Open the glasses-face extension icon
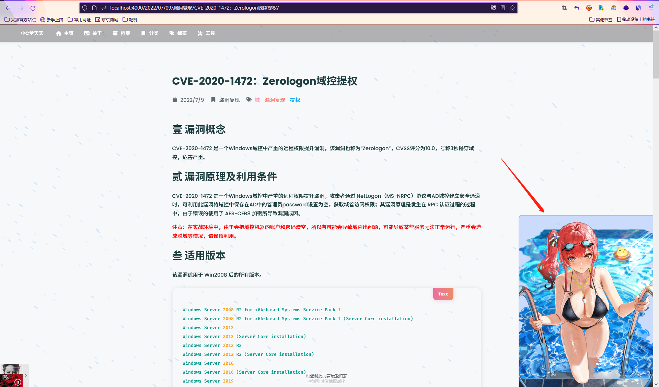The width and height of the screenshot is (659, 387). (614, 8)
